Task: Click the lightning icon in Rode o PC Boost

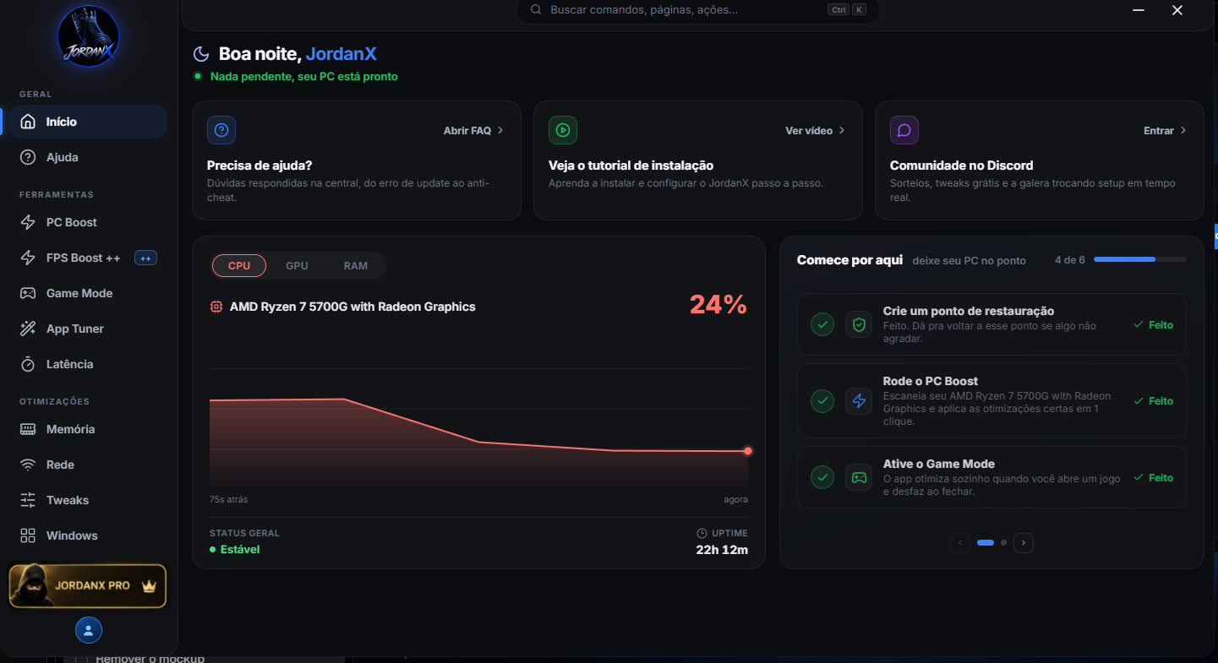Action: pos(859,400)
